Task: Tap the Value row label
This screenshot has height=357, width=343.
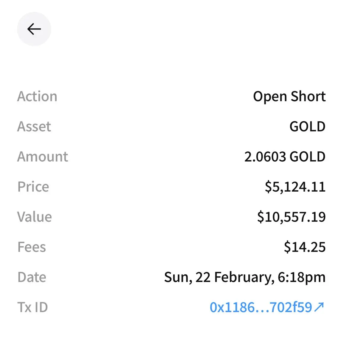Action: [35, 217]
